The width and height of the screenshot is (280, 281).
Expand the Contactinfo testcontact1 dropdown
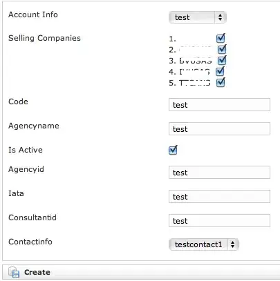pos(204,244)
